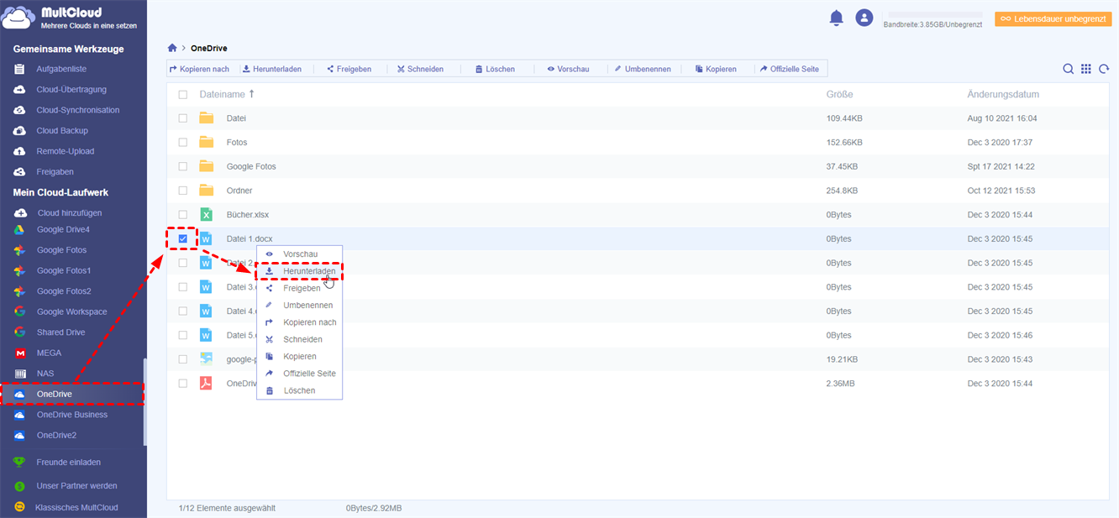This screenshot has height=518, width=1119.
Task: Sort by Änderungsdatum column header
Action: coord(1003,95)
